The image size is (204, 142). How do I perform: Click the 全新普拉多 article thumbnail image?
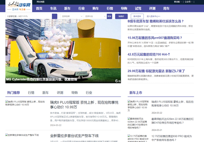click(22, 135)
